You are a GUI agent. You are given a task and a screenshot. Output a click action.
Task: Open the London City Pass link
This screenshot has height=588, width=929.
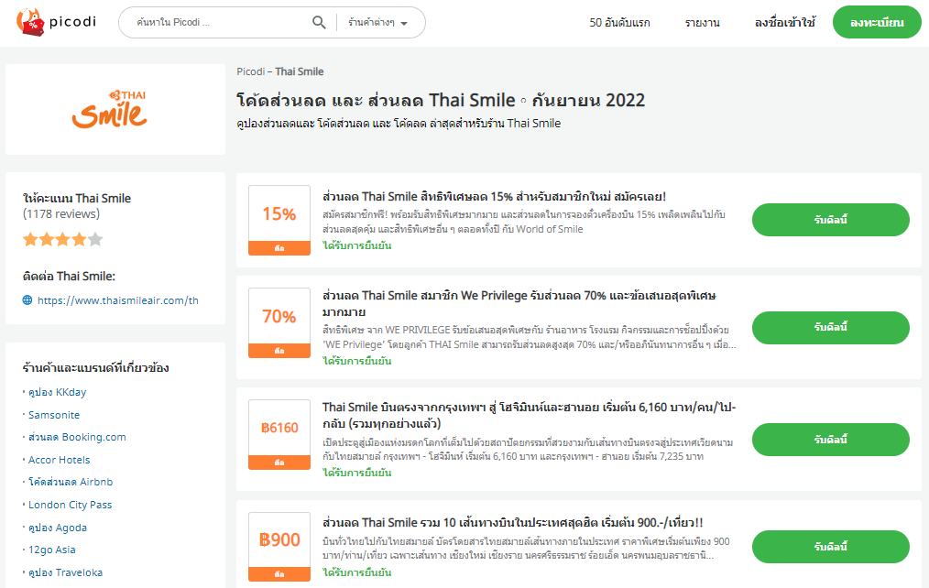click(70, 505)
